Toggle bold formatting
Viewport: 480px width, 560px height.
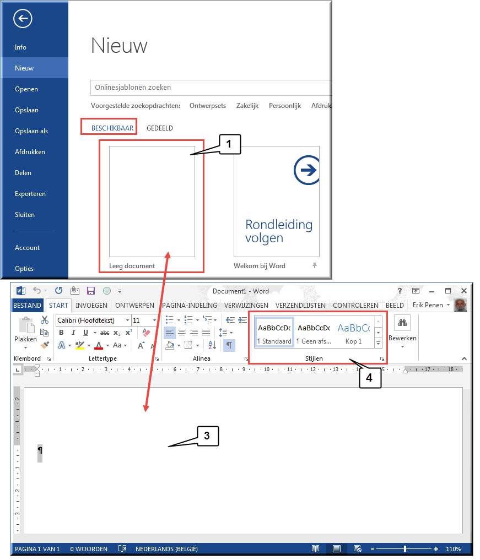click(x=61, y=333)
